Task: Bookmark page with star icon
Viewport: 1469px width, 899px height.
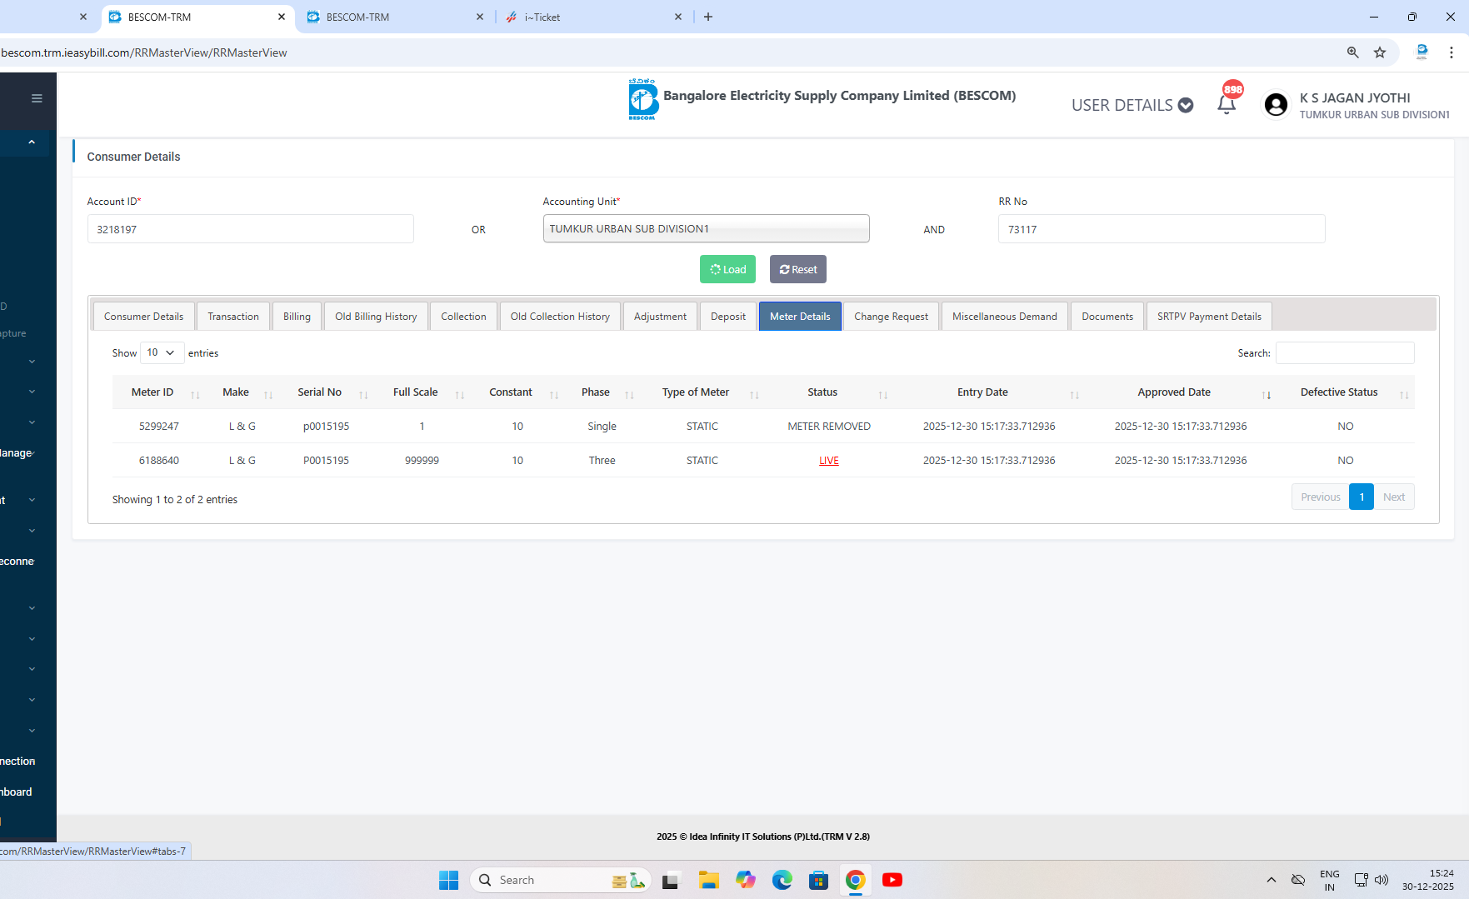Action: tap(1380, 52)
